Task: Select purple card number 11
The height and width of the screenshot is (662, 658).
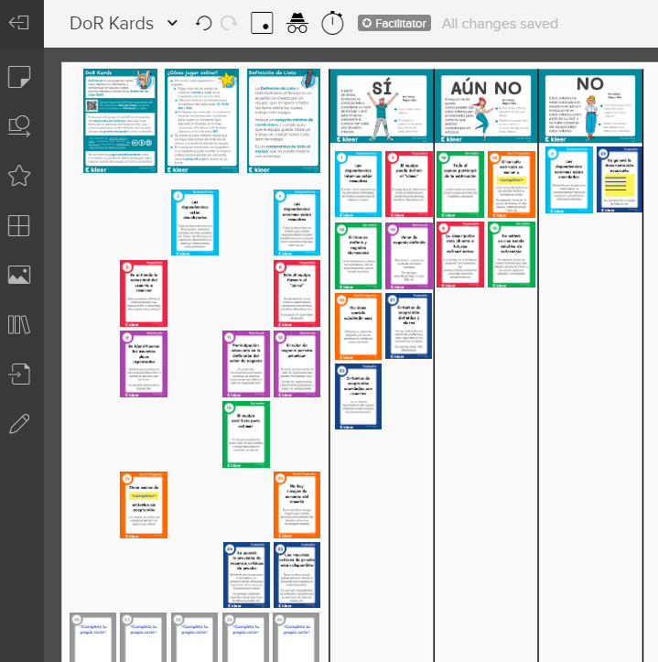Action: coord(246,364)
